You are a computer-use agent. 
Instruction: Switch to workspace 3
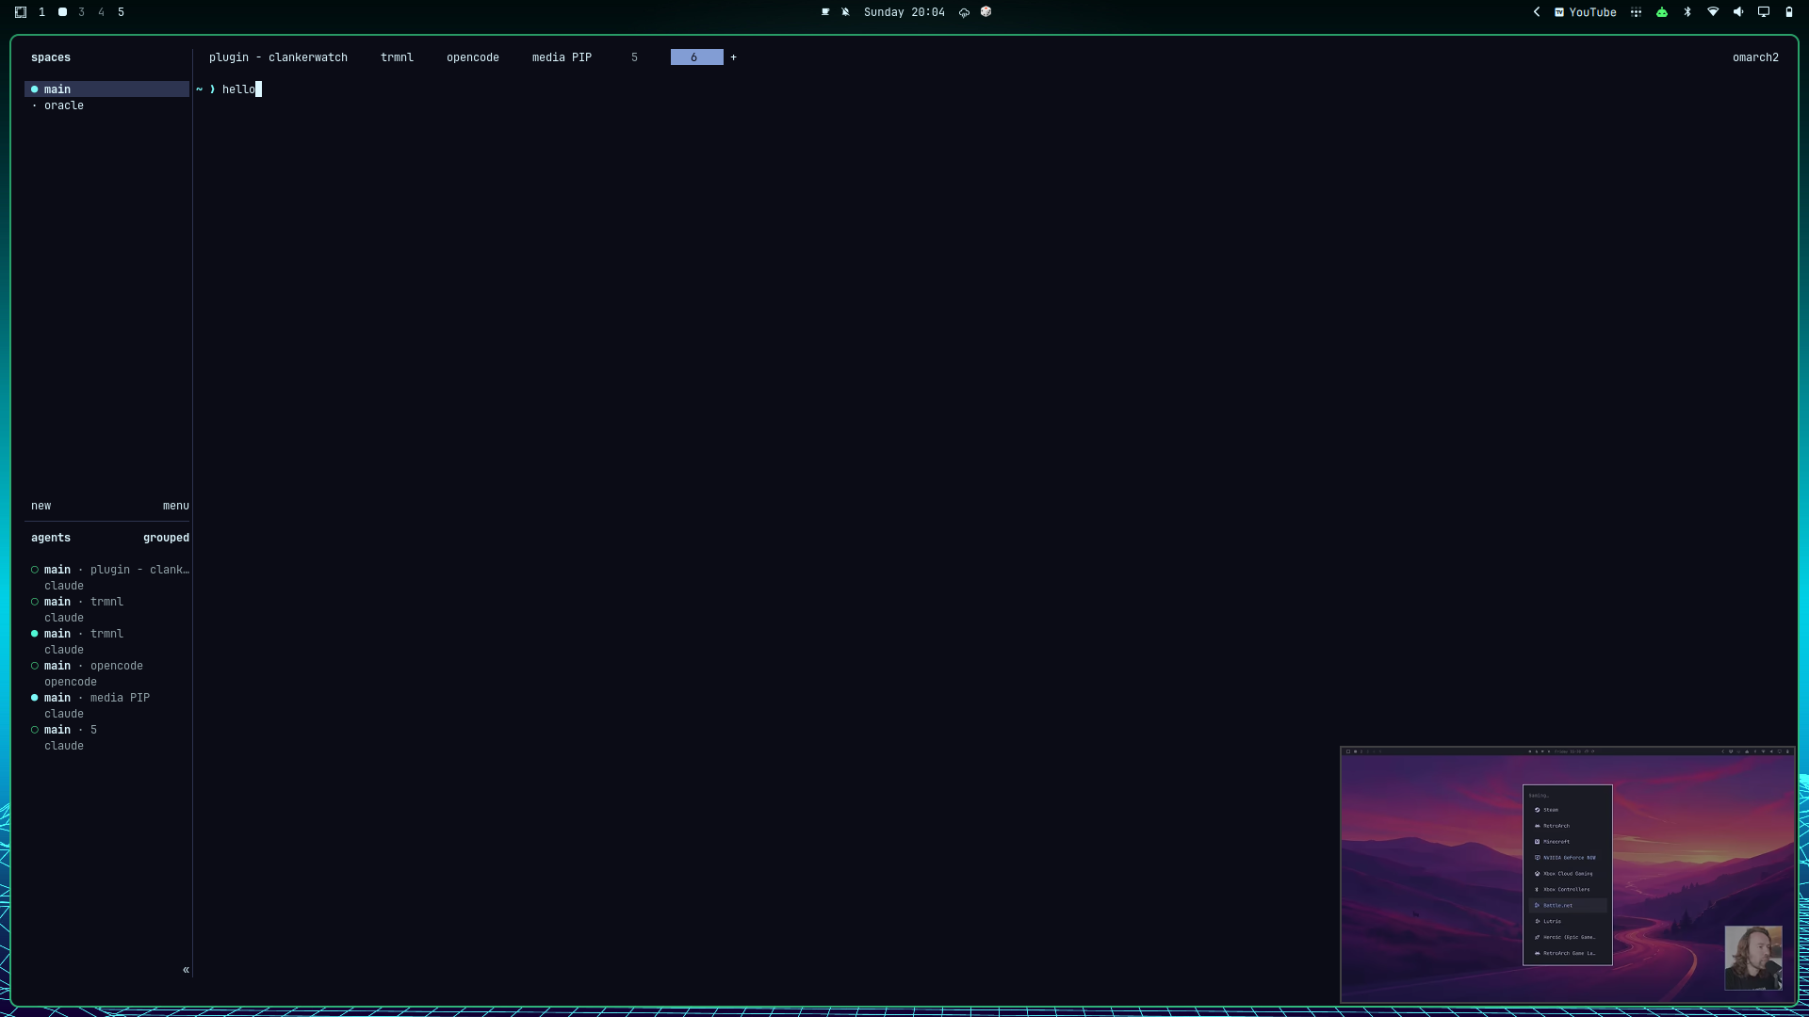coord(81,12)
